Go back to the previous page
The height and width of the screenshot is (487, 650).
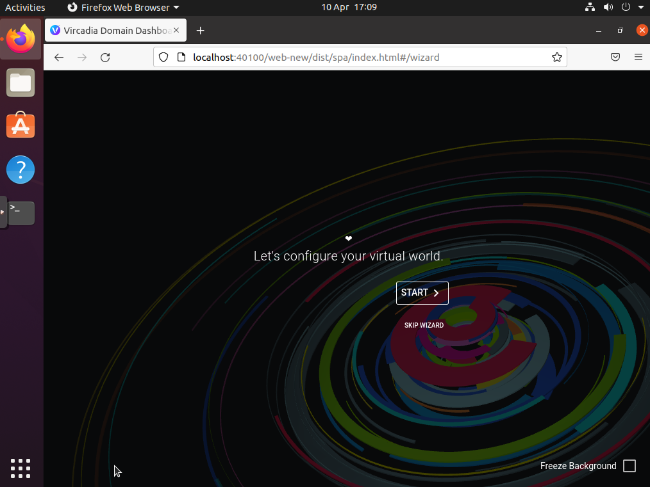point(59,58)
